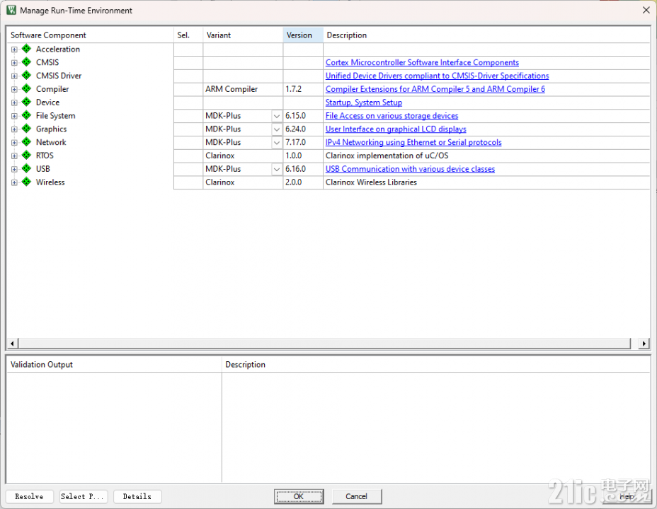Click the version 6.15.0 cell
657x509 pixels.
303,116
